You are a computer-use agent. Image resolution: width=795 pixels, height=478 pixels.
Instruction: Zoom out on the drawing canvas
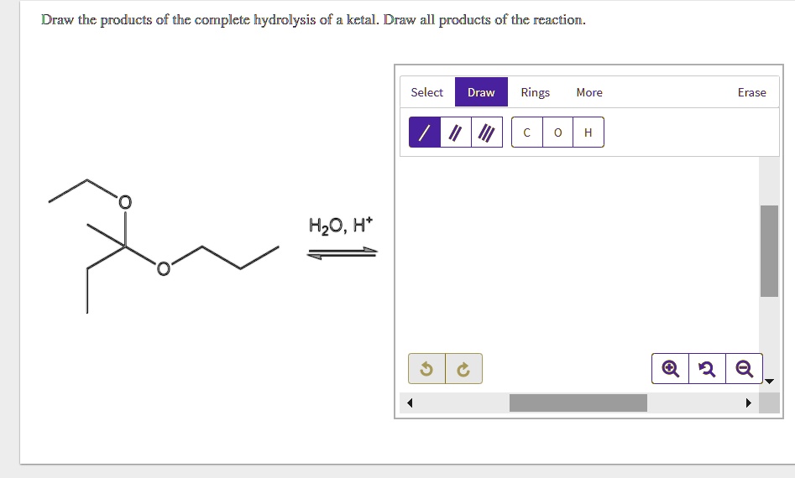click(x=744, y=369)
